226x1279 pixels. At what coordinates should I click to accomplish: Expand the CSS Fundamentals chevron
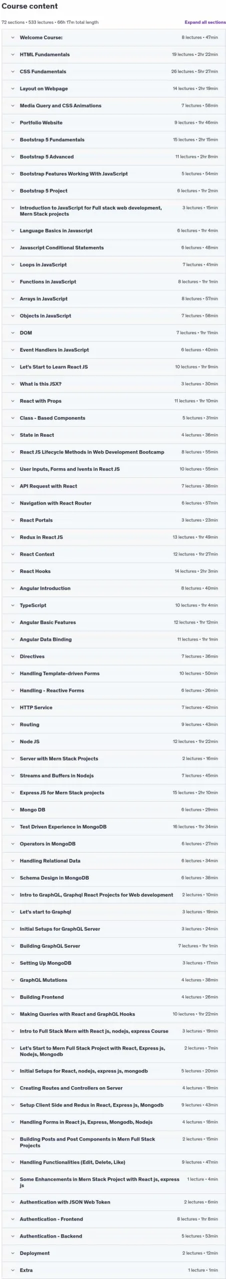click(13, 72)
